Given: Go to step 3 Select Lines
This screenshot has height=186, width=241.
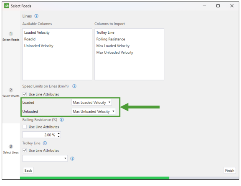Looking at the screenshot, I should coord(11,149).
